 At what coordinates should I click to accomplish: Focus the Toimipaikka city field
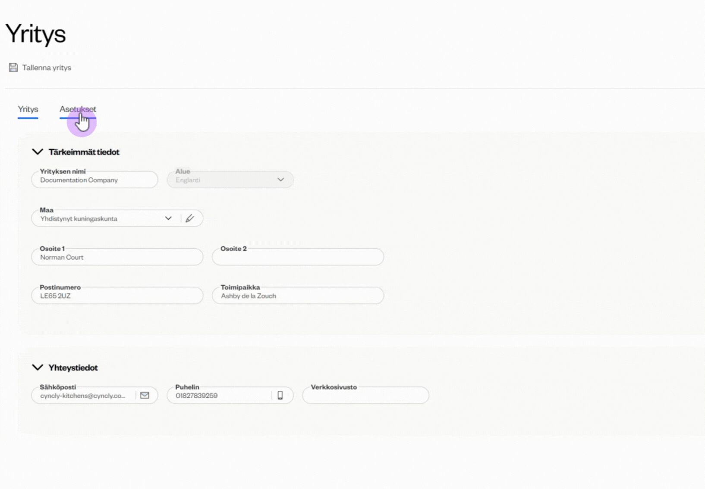click(298, 296)
